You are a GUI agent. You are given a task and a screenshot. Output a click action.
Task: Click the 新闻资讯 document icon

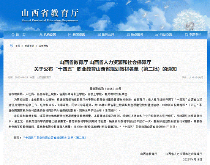[x=69, y=35]
